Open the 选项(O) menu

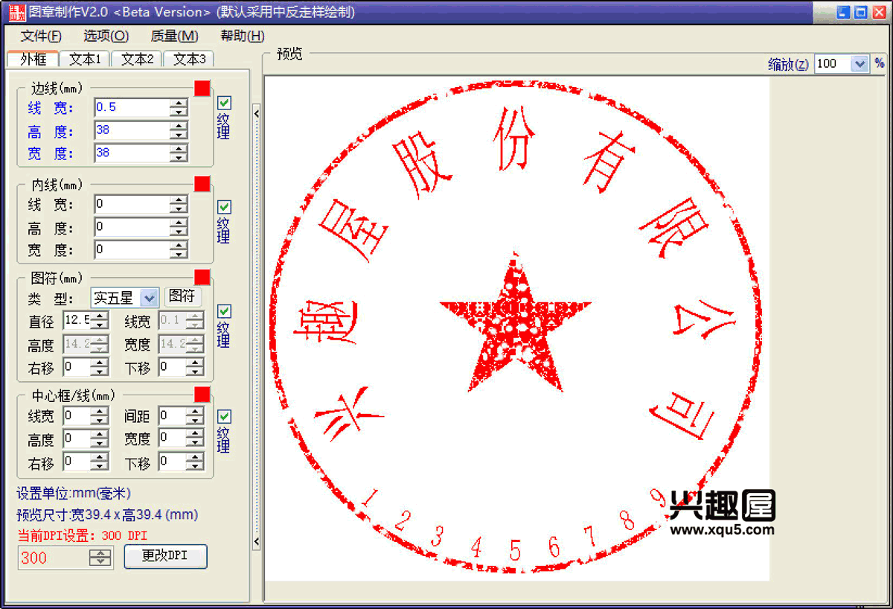[x=106, y=36]
